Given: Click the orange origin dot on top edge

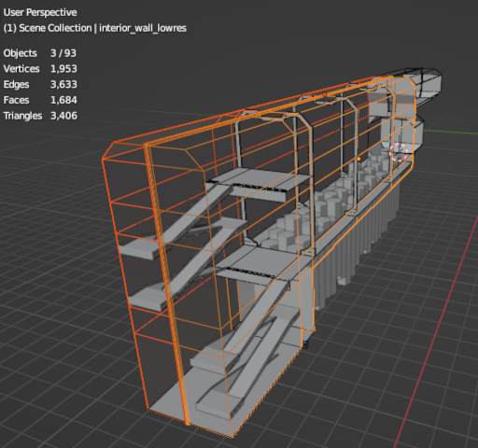Looking at the screenshot, I should click(x=325, y=94).
